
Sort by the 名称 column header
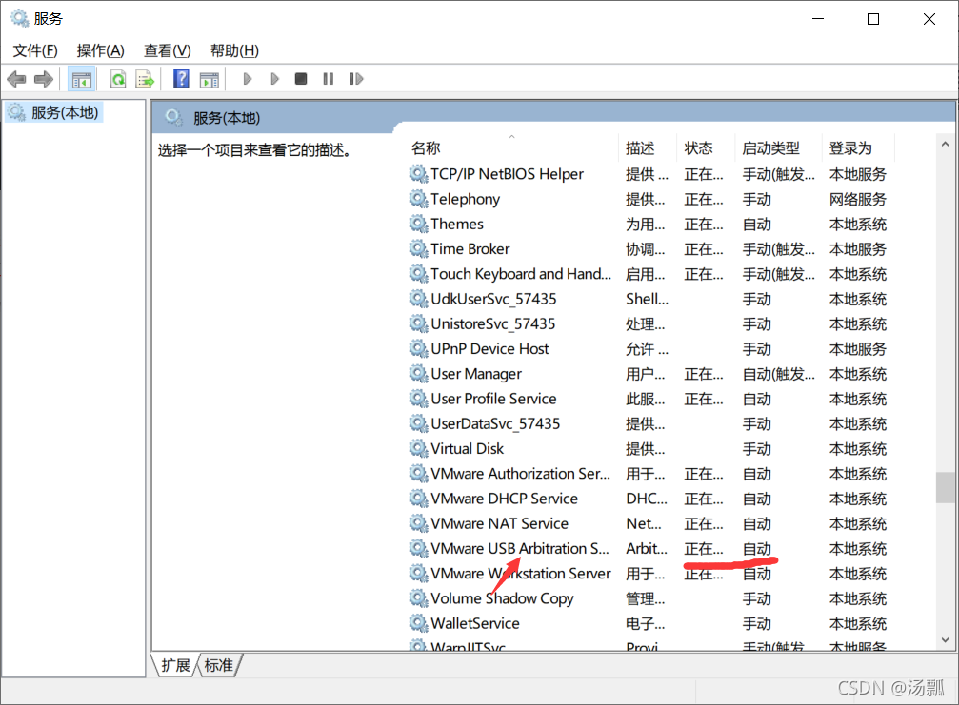(426, 147)
